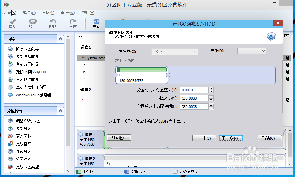
Task: Proceed with 下一步(N)
Action: coord(231,138)
